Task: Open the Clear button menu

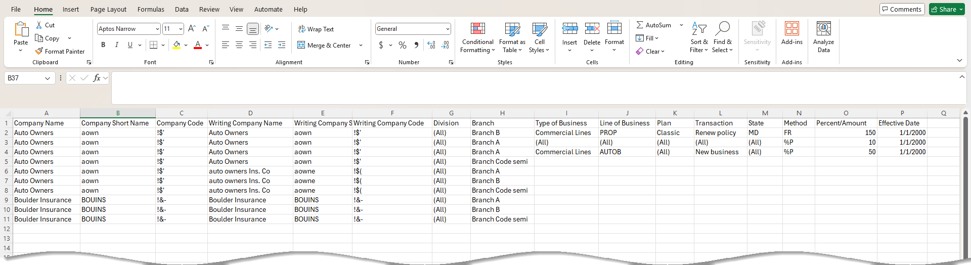Action: click(x=650, y=51)
